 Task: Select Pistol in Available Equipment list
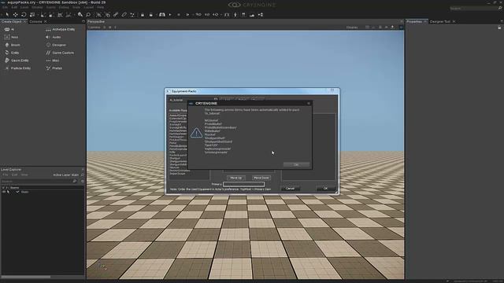click(173, 143)
